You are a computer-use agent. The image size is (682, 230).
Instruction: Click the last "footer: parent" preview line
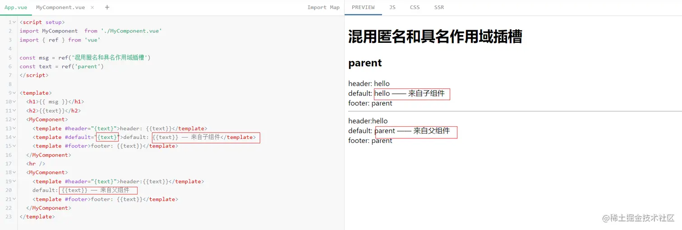pyautogui.click(x=370, y=141)
